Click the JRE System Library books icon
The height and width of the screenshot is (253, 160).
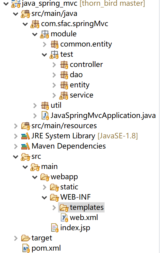[25, 136]
